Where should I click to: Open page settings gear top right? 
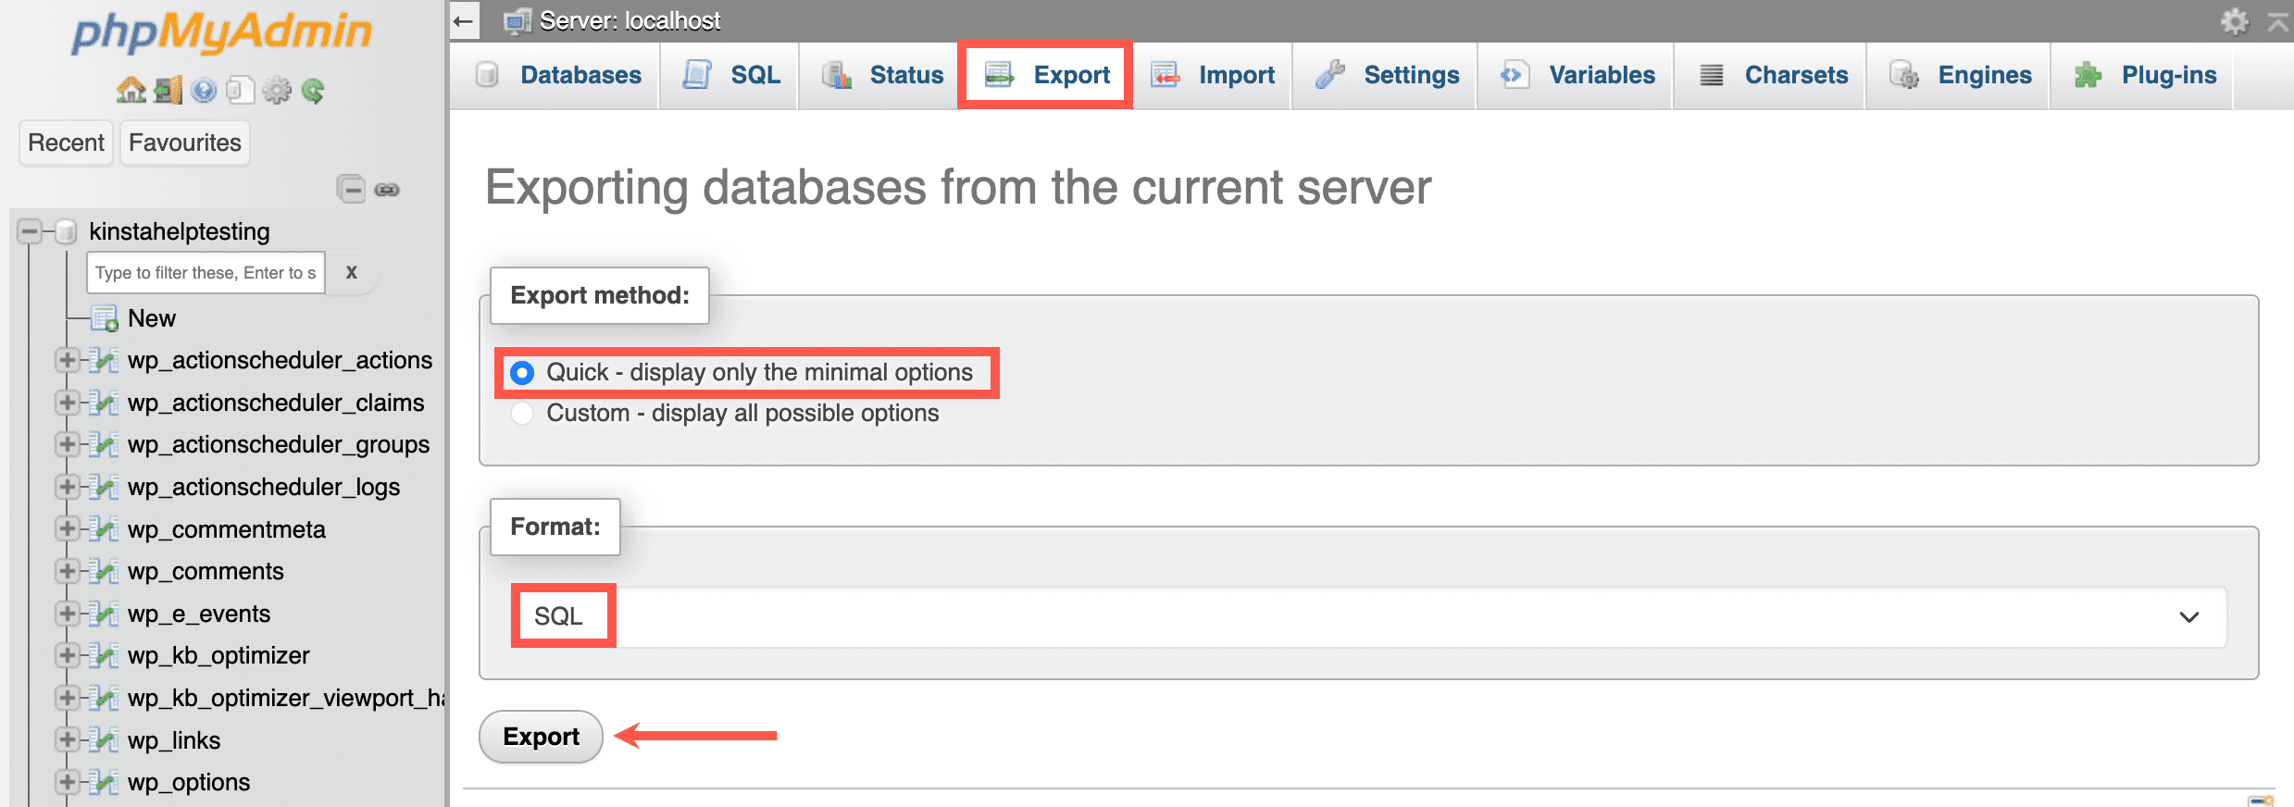tap(2234, 20)
